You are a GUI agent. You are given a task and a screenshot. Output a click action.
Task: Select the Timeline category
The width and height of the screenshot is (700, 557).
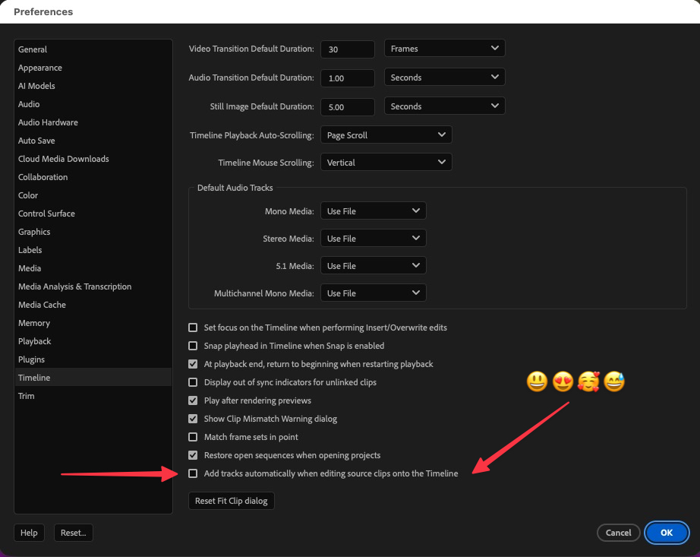[93, 378]
